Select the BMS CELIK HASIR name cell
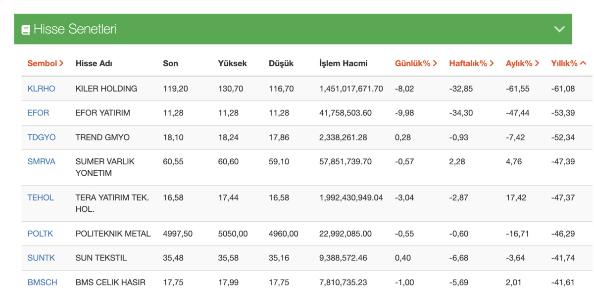 point(110,283)
